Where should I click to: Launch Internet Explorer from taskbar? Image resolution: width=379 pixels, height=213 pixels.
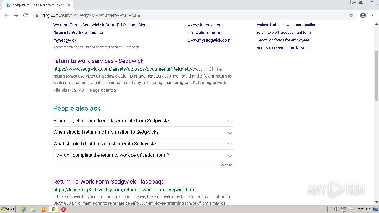coord(24,209)
